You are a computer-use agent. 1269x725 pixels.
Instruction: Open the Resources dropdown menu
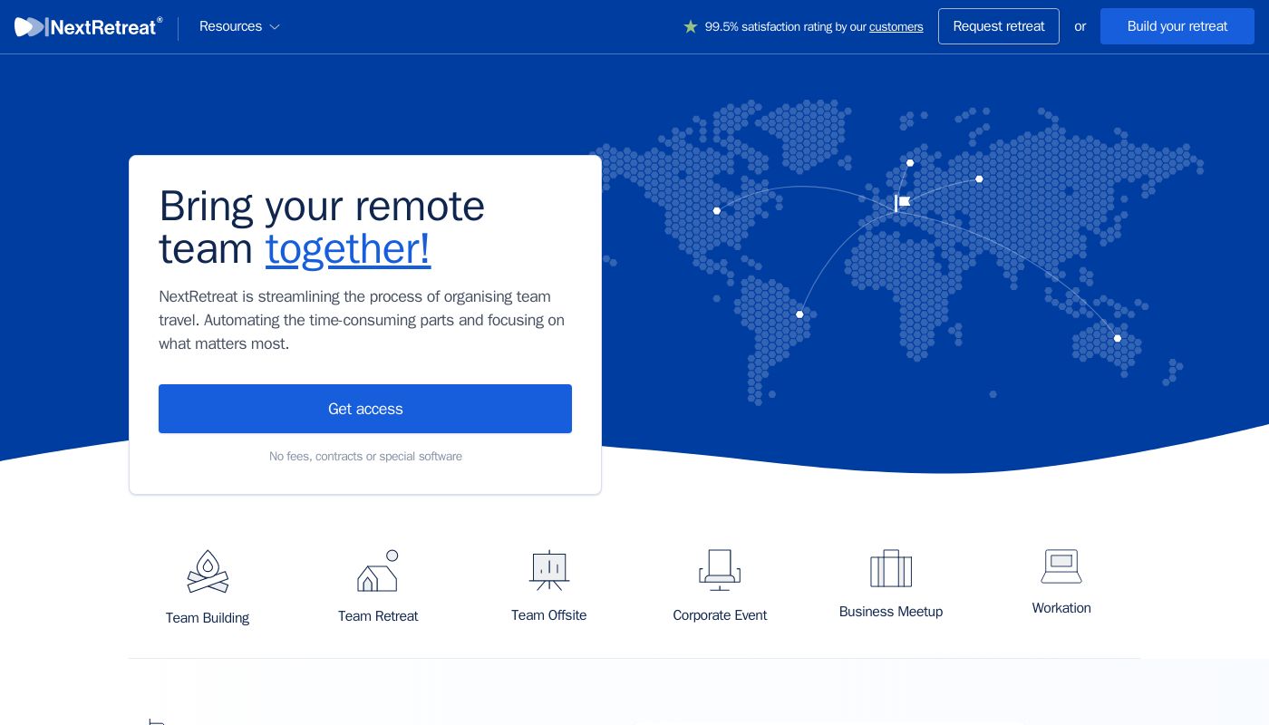click(239, 27)
